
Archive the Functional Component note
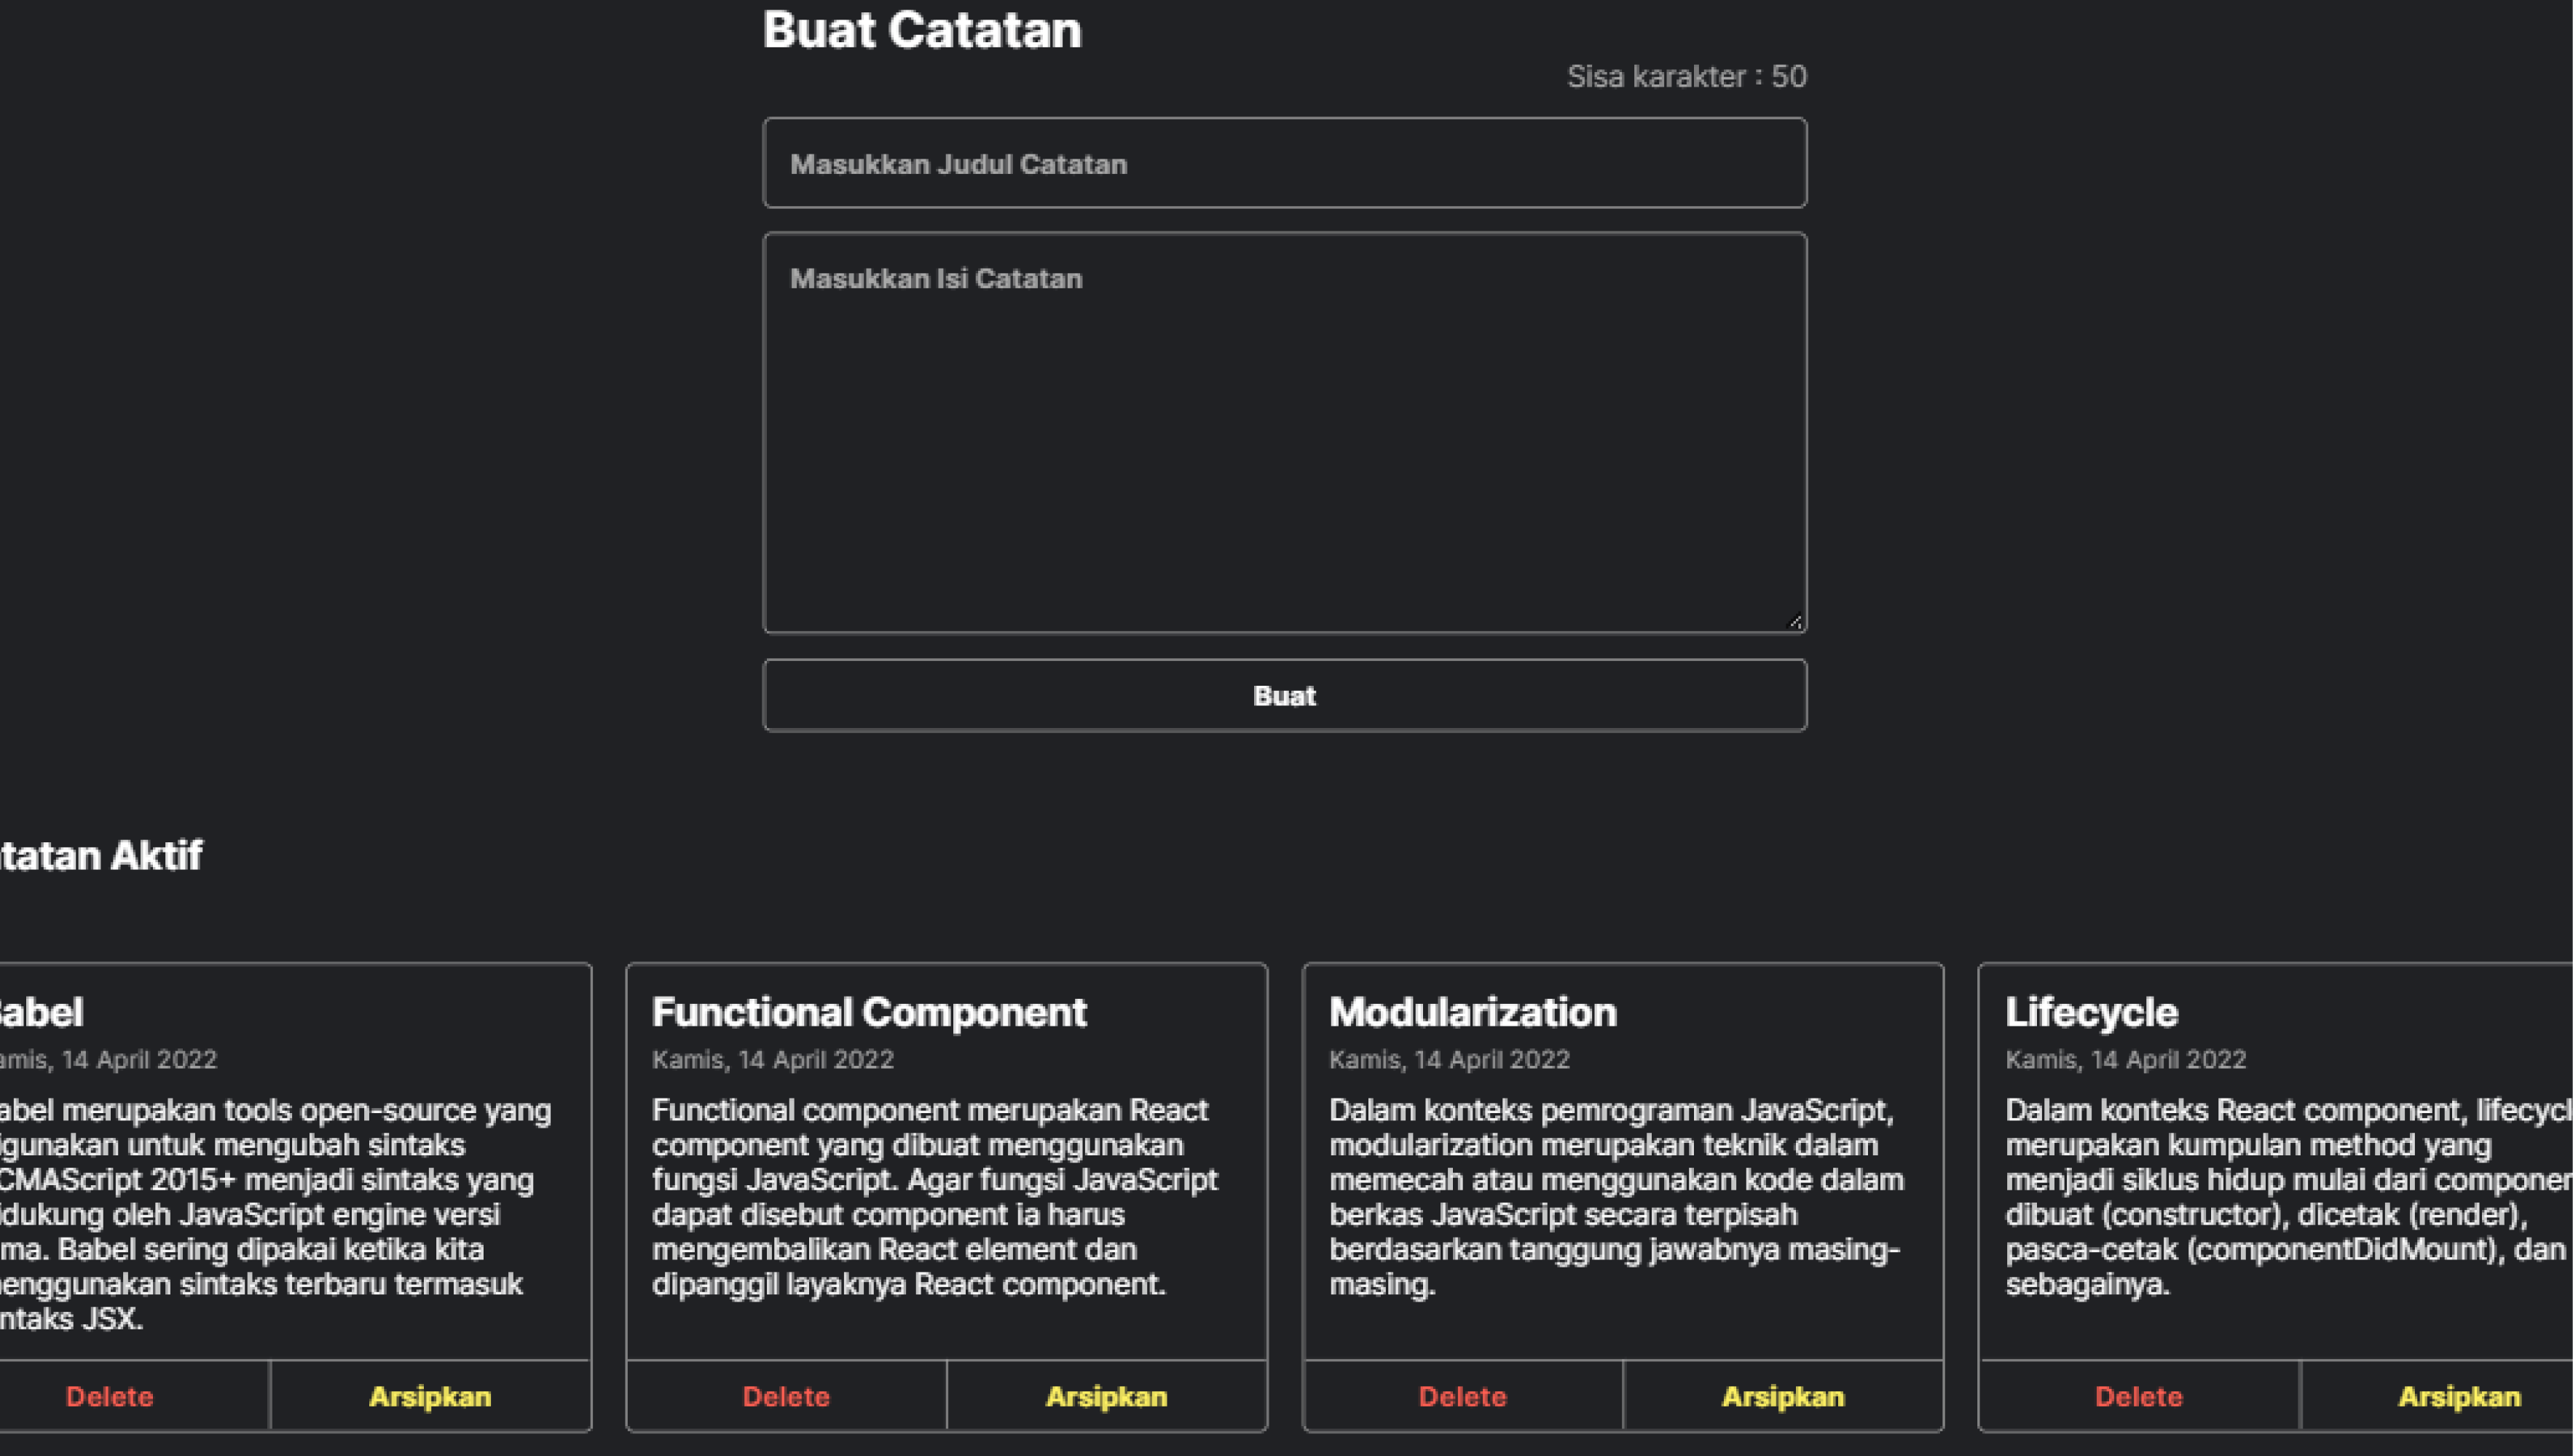point(1106,1396)
